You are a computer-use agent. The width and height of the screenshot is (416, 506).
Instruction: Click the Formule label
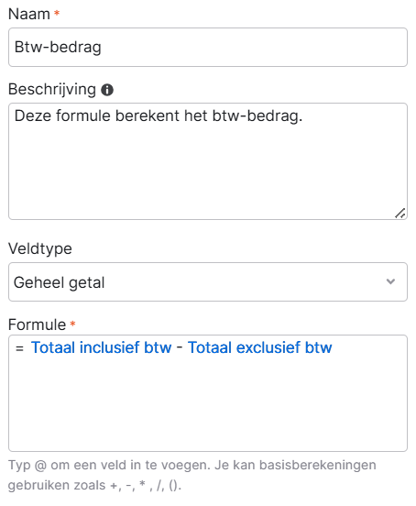tap(37, 324)
